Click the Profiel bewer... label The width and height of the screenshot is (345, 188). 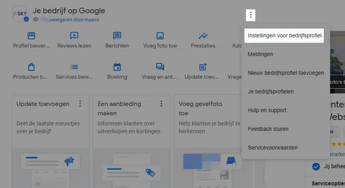[31, 46]
